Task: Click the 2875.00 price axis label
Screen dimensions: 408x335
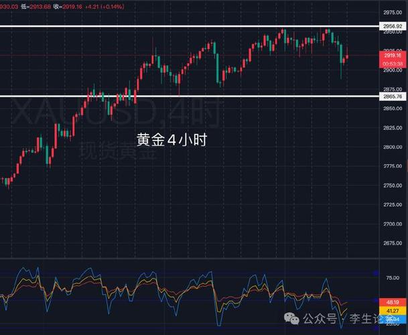Action: coord(393,89)
